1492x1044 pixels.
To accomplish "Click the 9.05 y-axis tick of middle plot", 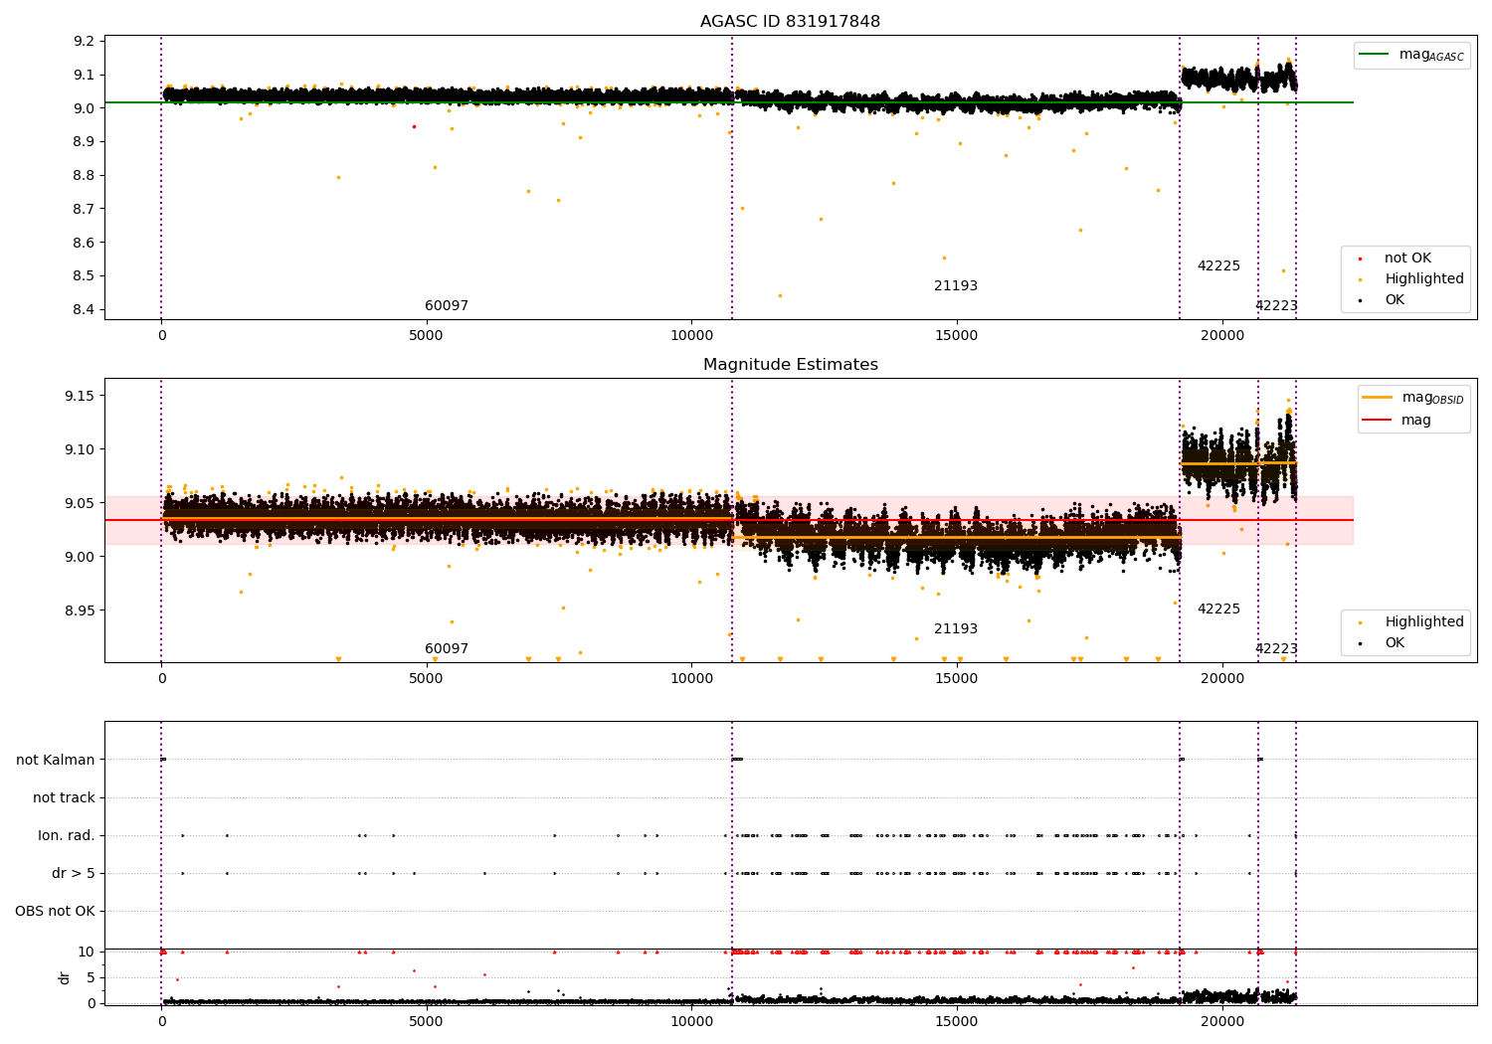I will [81, 504].
